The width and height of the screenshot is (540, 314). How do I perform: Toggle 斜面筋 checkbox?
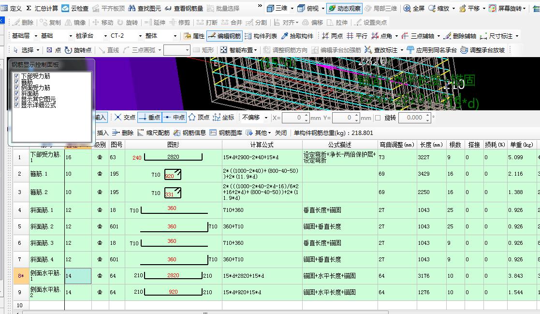click(16, 93)
